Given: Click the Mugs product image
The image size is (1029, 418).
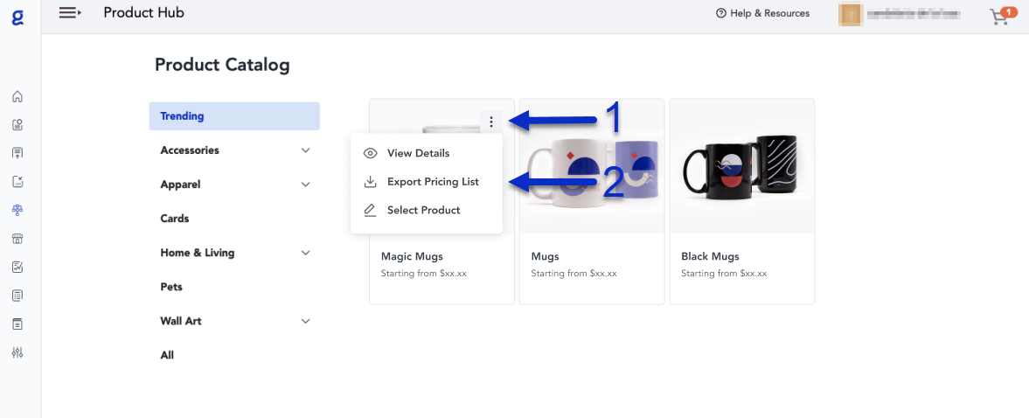Looking at the screenshot, I should click(x=592, y=167).
